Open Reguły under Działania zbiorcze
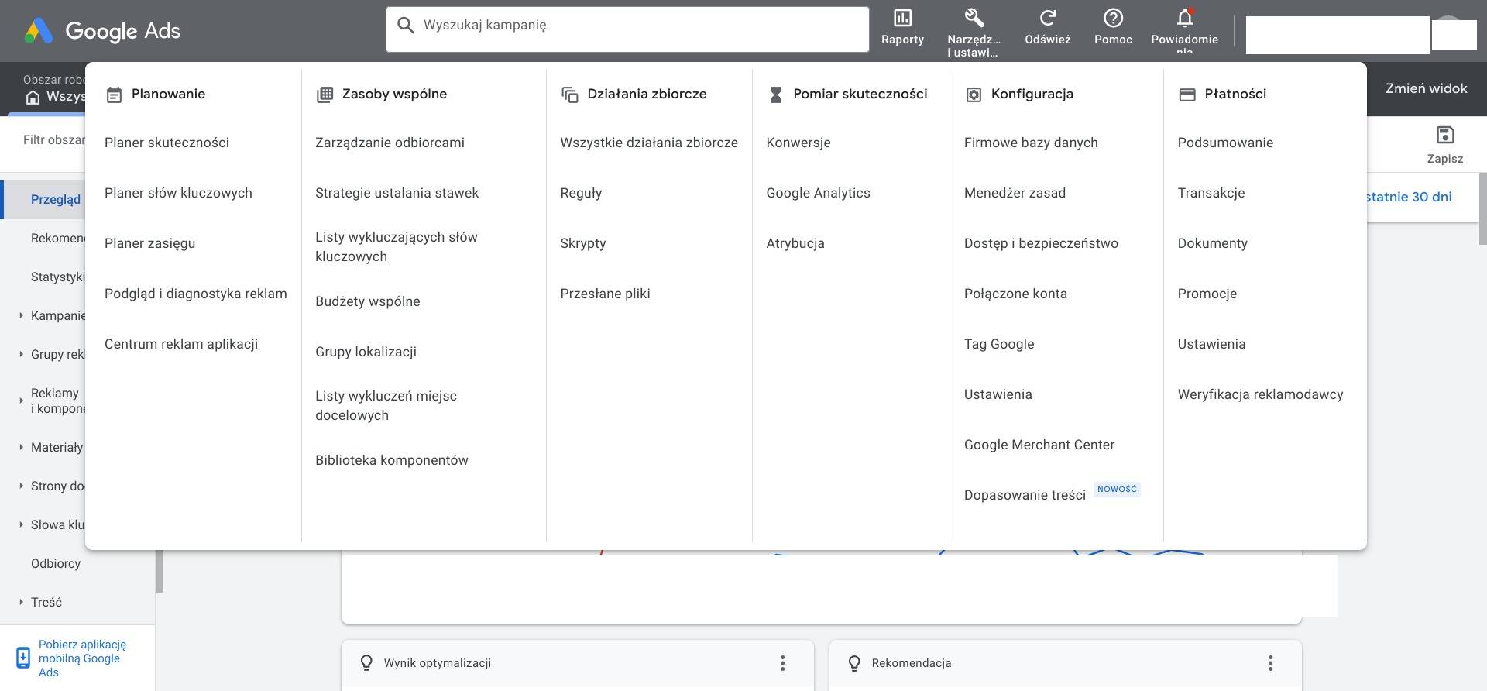Viewport: 1487px width, 691px height. [581, 193]
